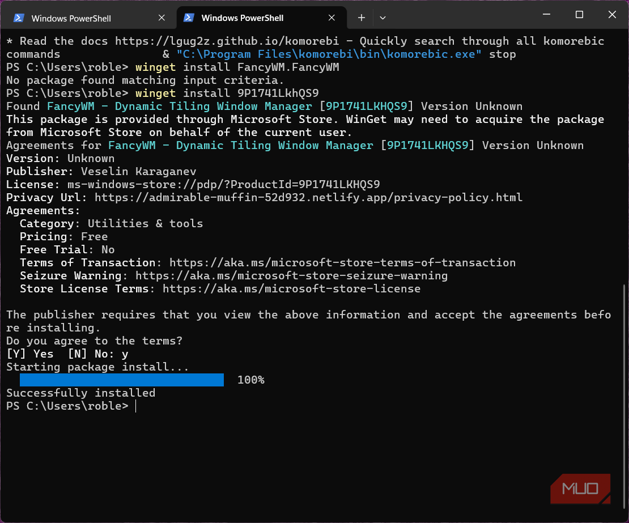
Task: Click the terminal vertical scrollbar thumb
Action: click(x=624, y=397)
